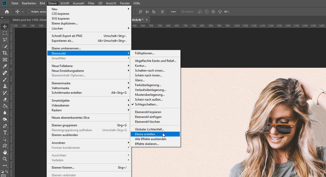Click the align vertical centers icon
This screenshot has width=326, height=177.
147,12
